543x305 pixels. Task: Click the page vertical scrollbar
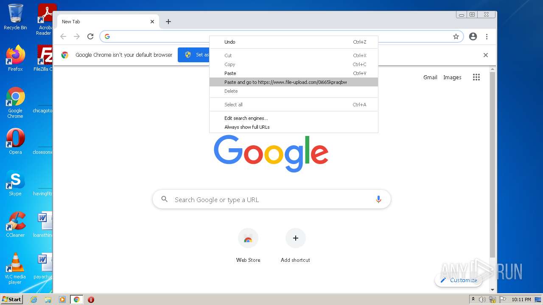coord(493,164)
